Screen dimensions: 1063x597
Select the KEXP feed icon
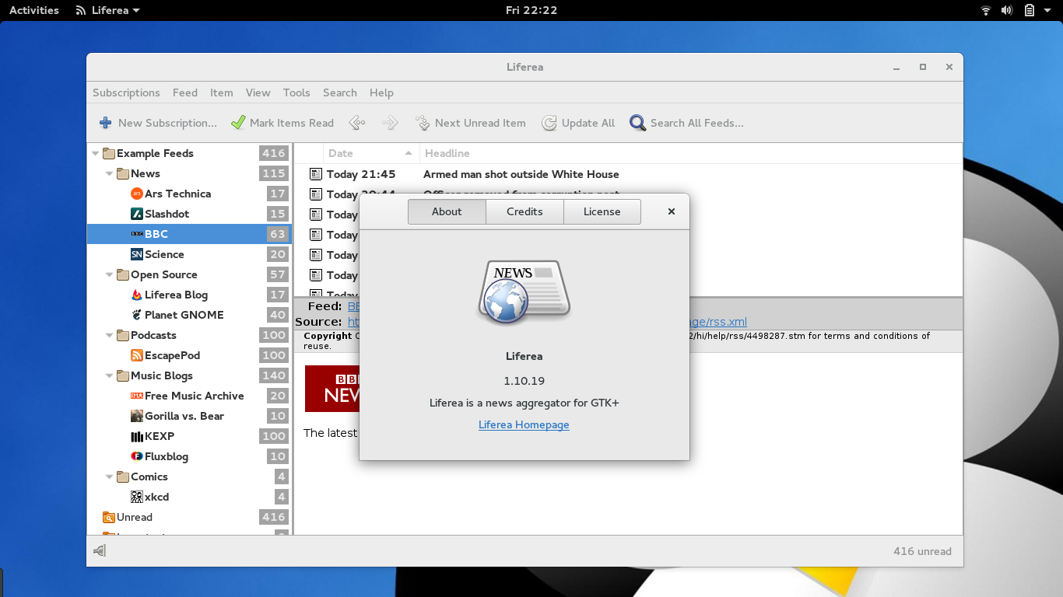click(137, 436)
